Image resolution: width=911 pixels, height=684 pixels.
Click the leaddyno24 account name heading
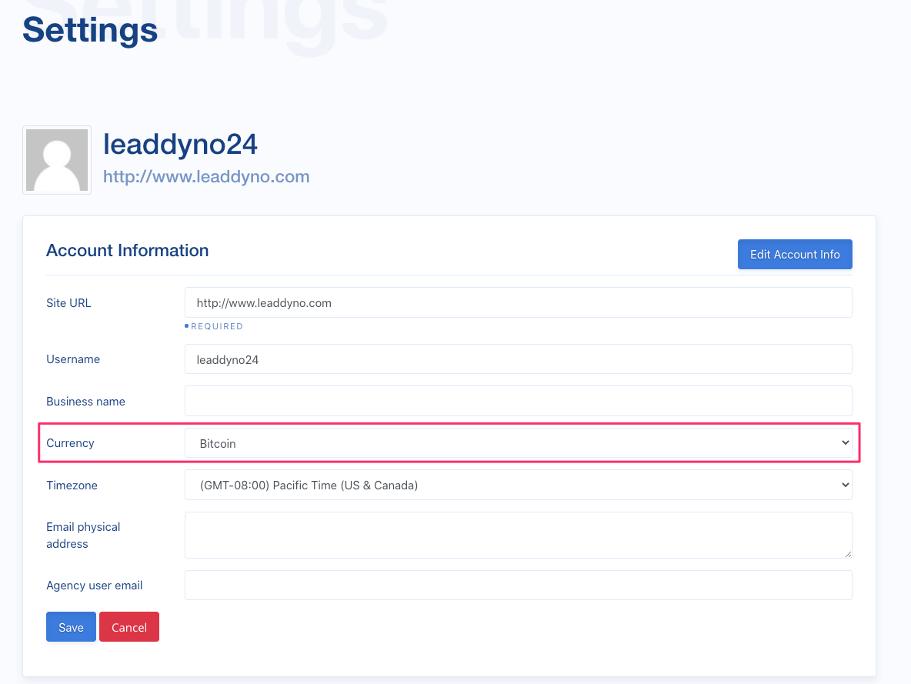(180, 144)
